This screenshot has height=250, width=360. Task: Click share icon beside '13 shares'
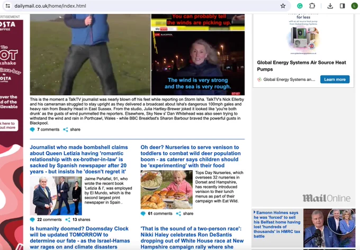coord(68,219)
